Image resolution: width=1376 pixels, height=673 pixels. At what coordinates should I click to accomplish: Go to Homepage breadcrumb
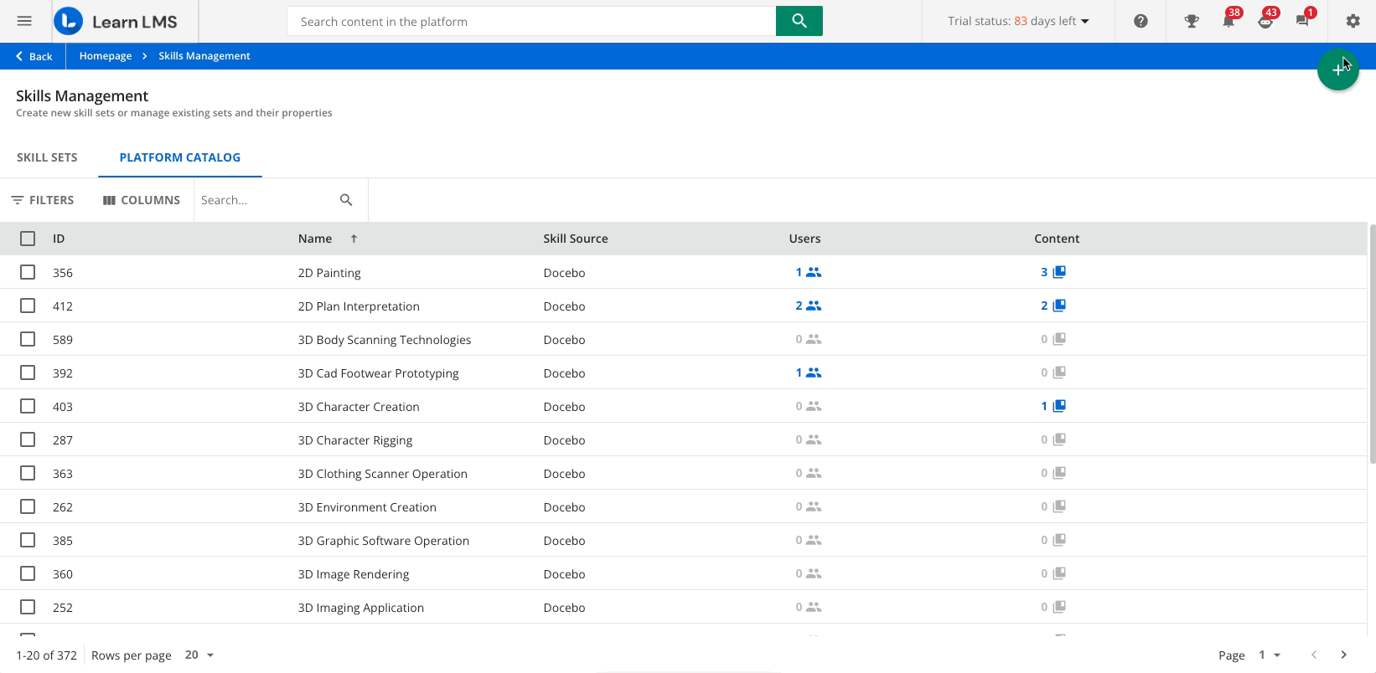106,56
